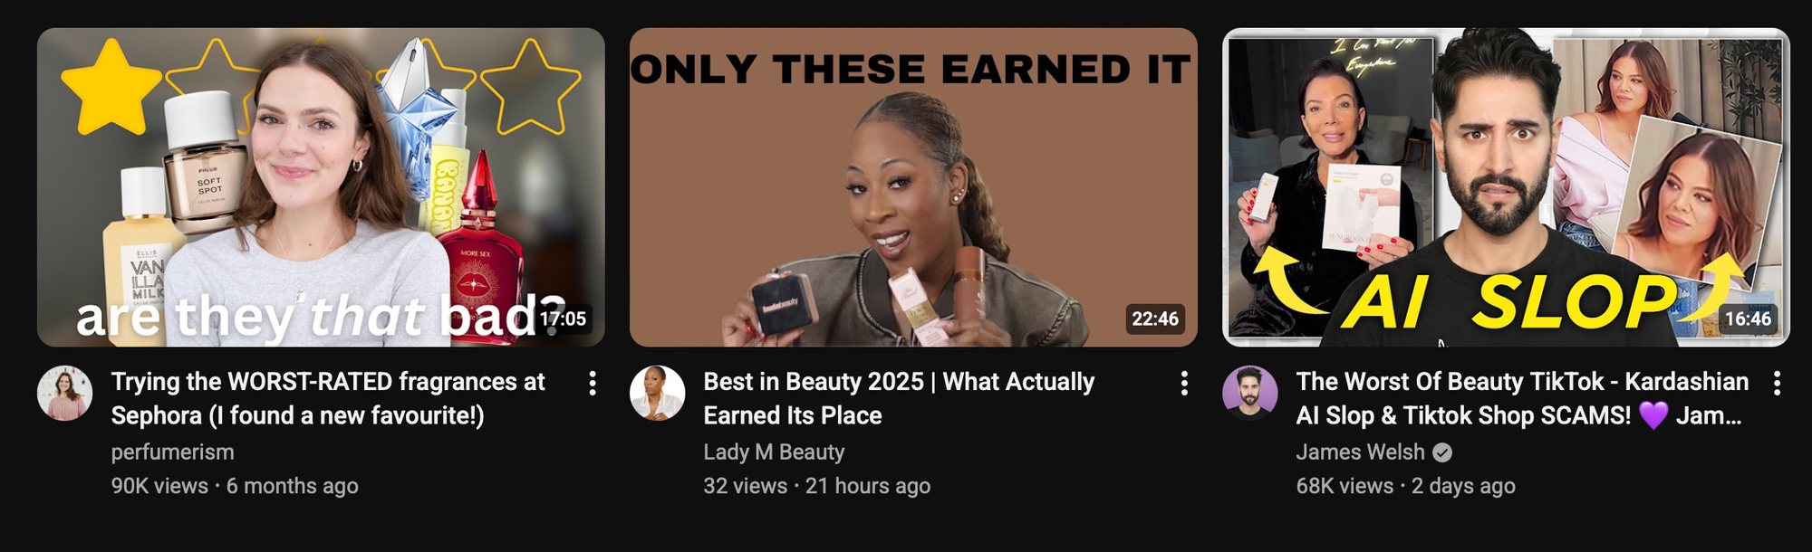Viewport: 1812px width, 552px height.
Task: Open the worst-rated fragrances video thumbnail
Action: (x=321, y=187)
